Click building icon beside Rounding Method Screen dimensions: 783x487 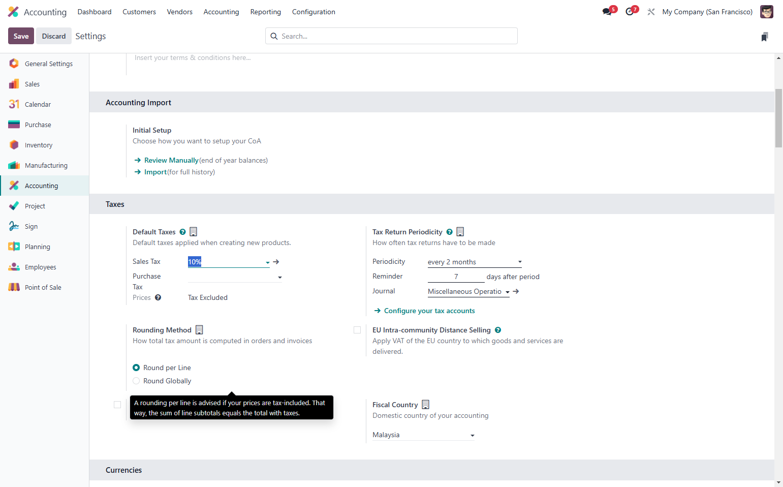point(199,330)
